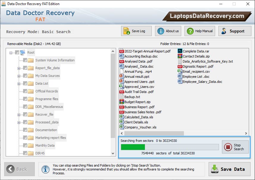The width and height of the screenshot is (255, 180).
Task: Click the Contact Details.zip archive icon
Action: [180, 56]
